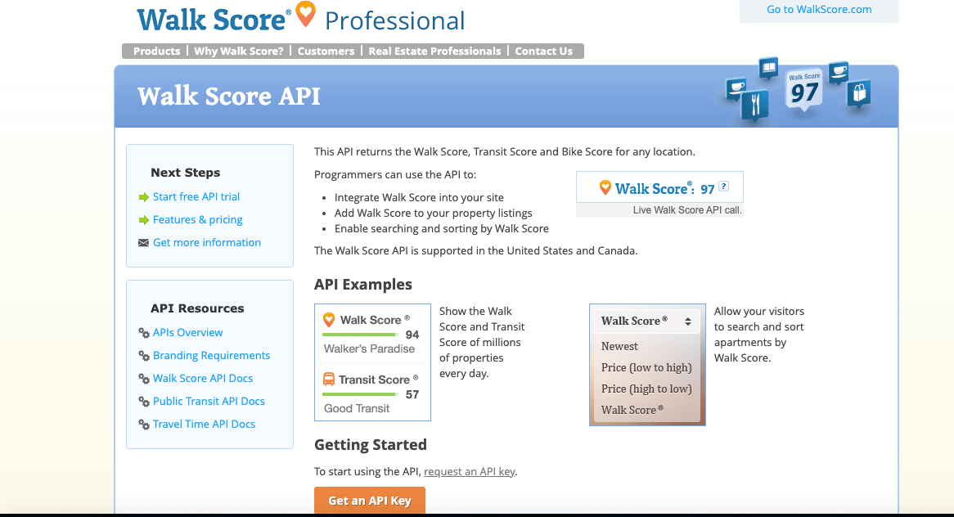This screenshot has height=517, width=954.
Task: Open Walk Score API Docs link
Action: (203, 379)
